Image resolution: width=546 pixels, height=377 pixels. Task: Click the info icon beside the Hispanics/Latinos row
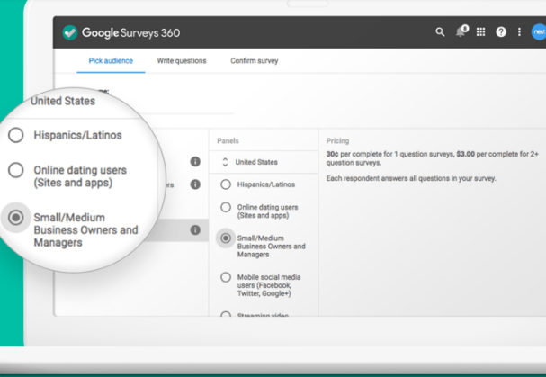tap(195, 184)
